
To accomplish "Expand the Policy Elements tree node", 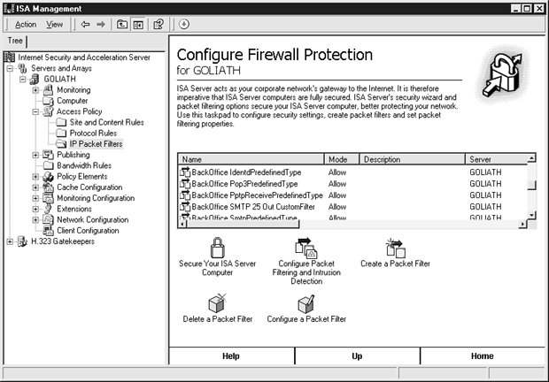I will click(35, 176).
